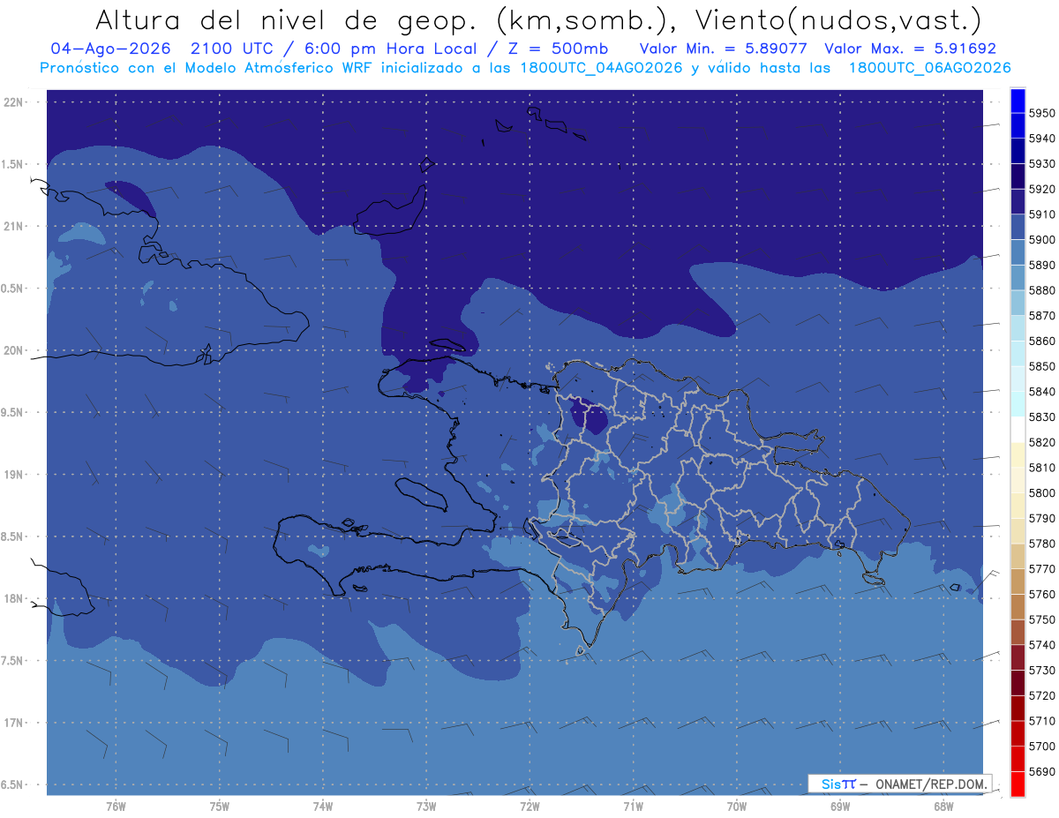Image resolution: width=1059 pixels, height=818 pixels.
Task: Click the tan swatch between 5770 and 5760
Action: [x=1018, y=582]
